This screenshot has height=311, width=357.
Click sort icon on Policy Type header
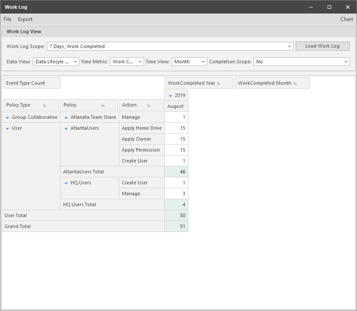(x=45, y=105)
